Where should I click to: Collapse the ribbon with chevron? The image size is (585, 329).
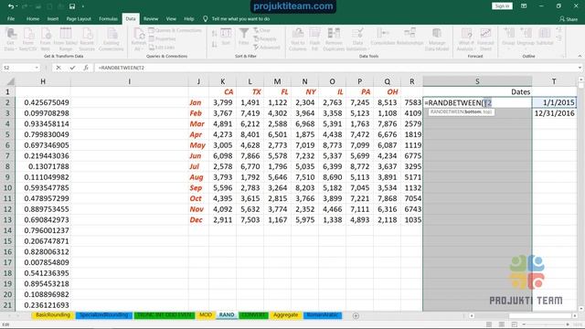click(580, 56)
